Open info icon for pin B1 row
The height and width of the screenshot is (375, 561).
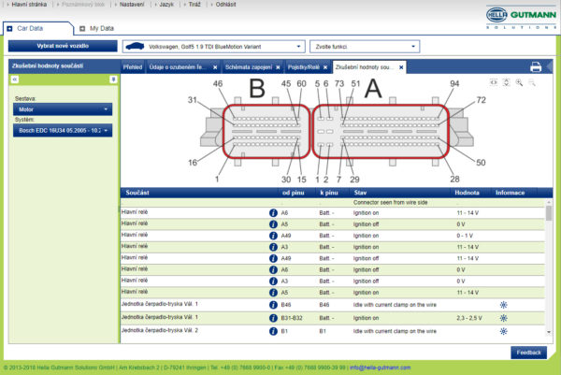coord(273,331)
